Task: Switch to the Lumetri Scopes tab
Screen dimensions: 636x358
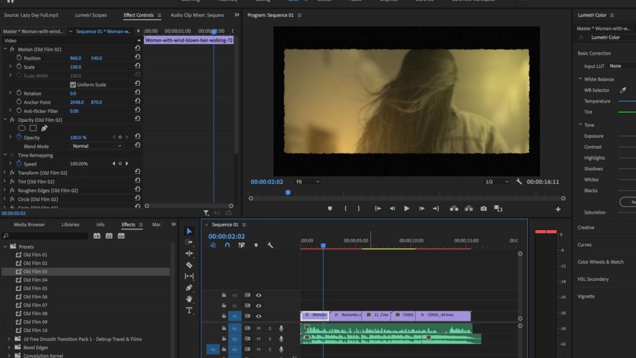Action: click(x=91, y=15)
